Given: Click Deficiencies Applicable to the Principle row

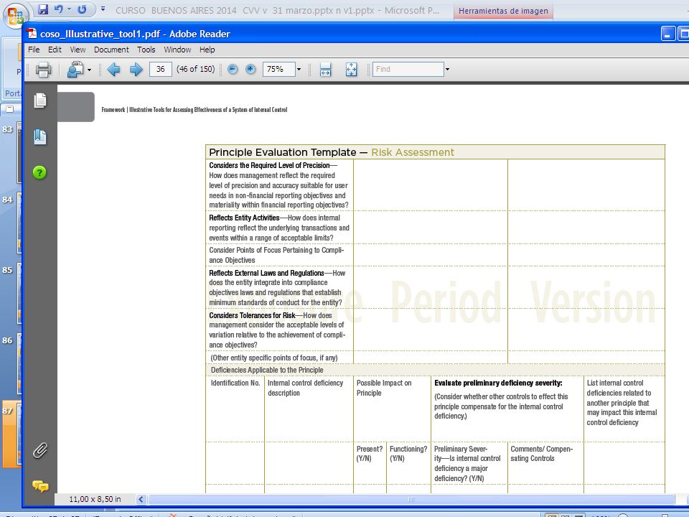Looking at the screenshot, I should click(x=435, y=371).
